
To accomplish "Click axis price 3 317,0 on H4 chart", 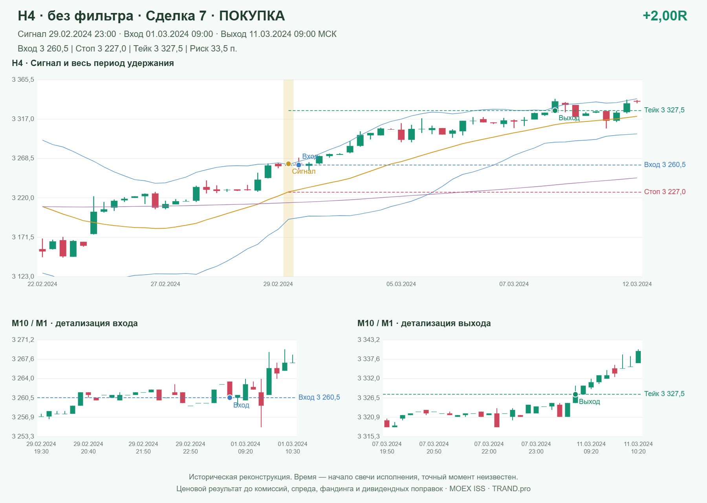I will pos(23,119).
